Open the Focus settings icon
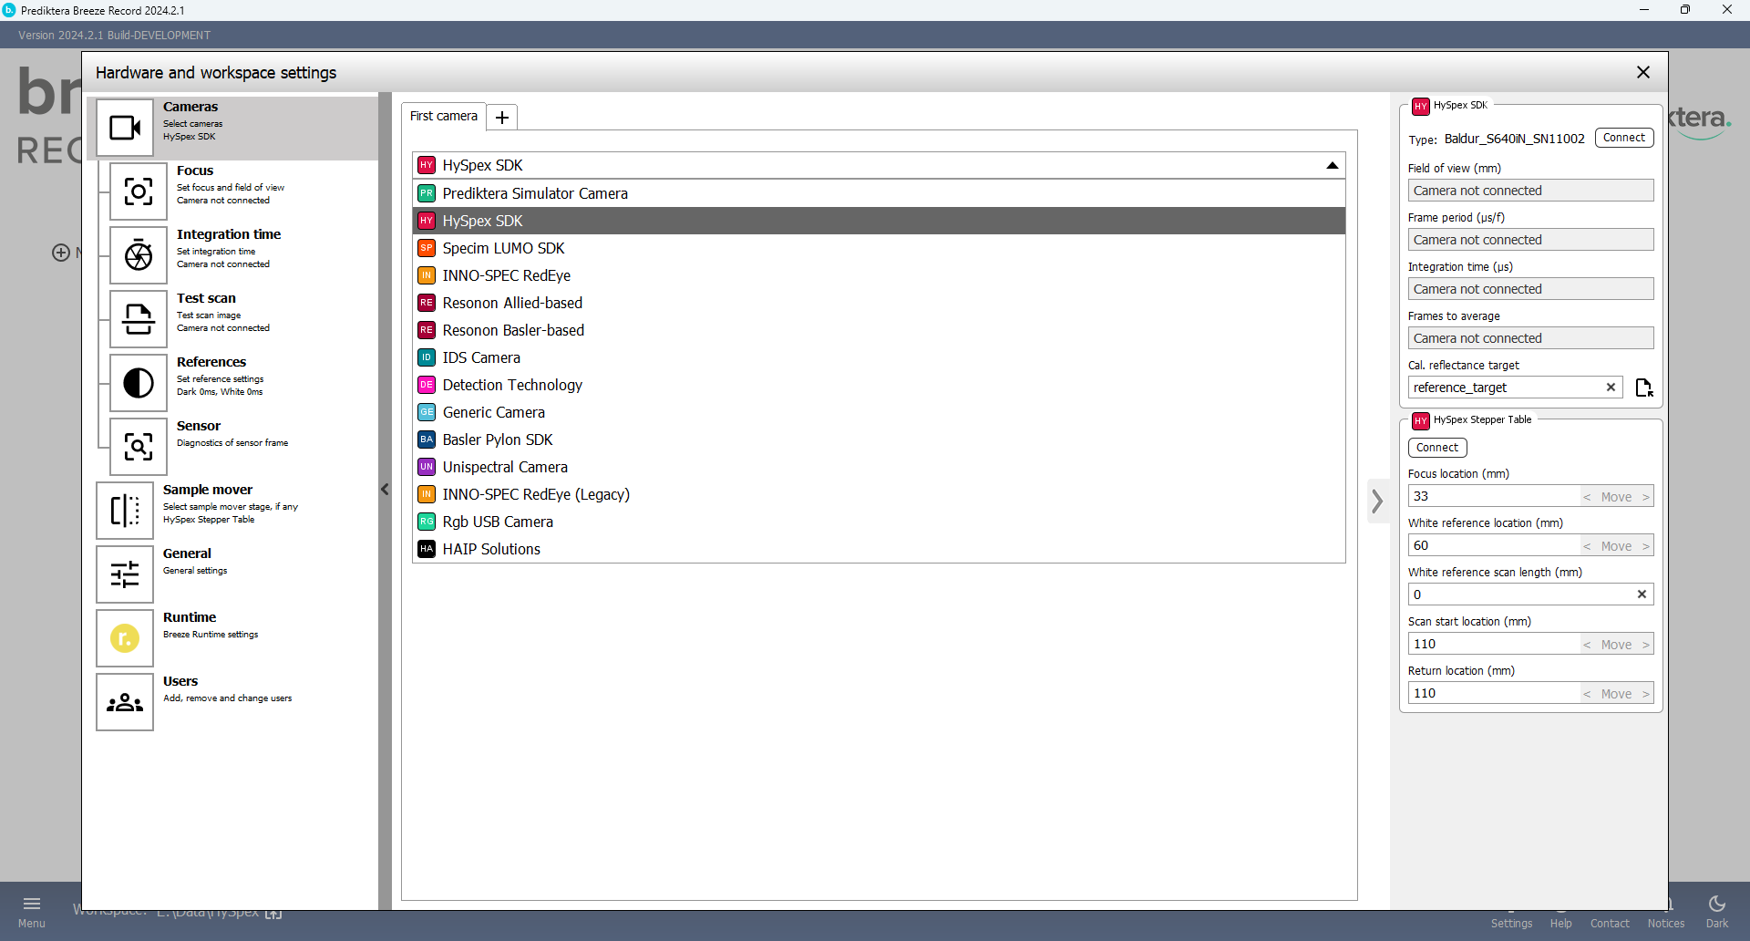 coord(139,191)
